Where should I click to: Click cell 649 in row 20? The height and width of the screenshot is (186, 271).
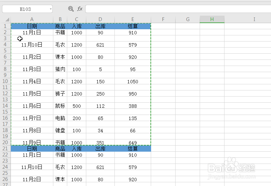(133, 142)
